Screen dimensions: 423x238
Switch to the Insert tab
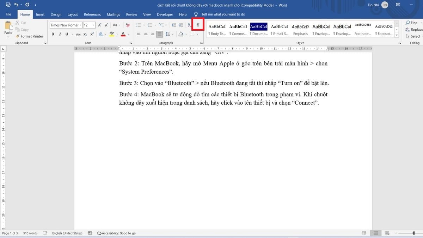coord(40,14)
